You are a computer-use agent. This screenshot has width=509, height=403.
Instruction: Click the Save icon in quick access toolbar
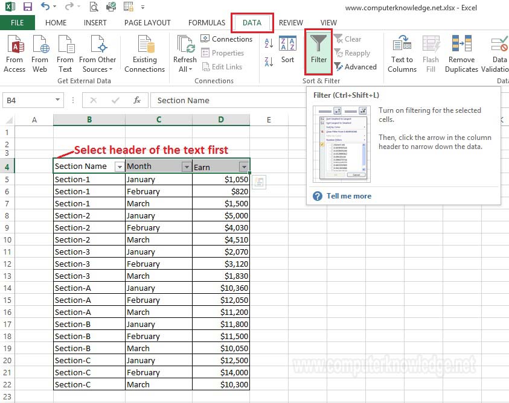pos(28,7)
